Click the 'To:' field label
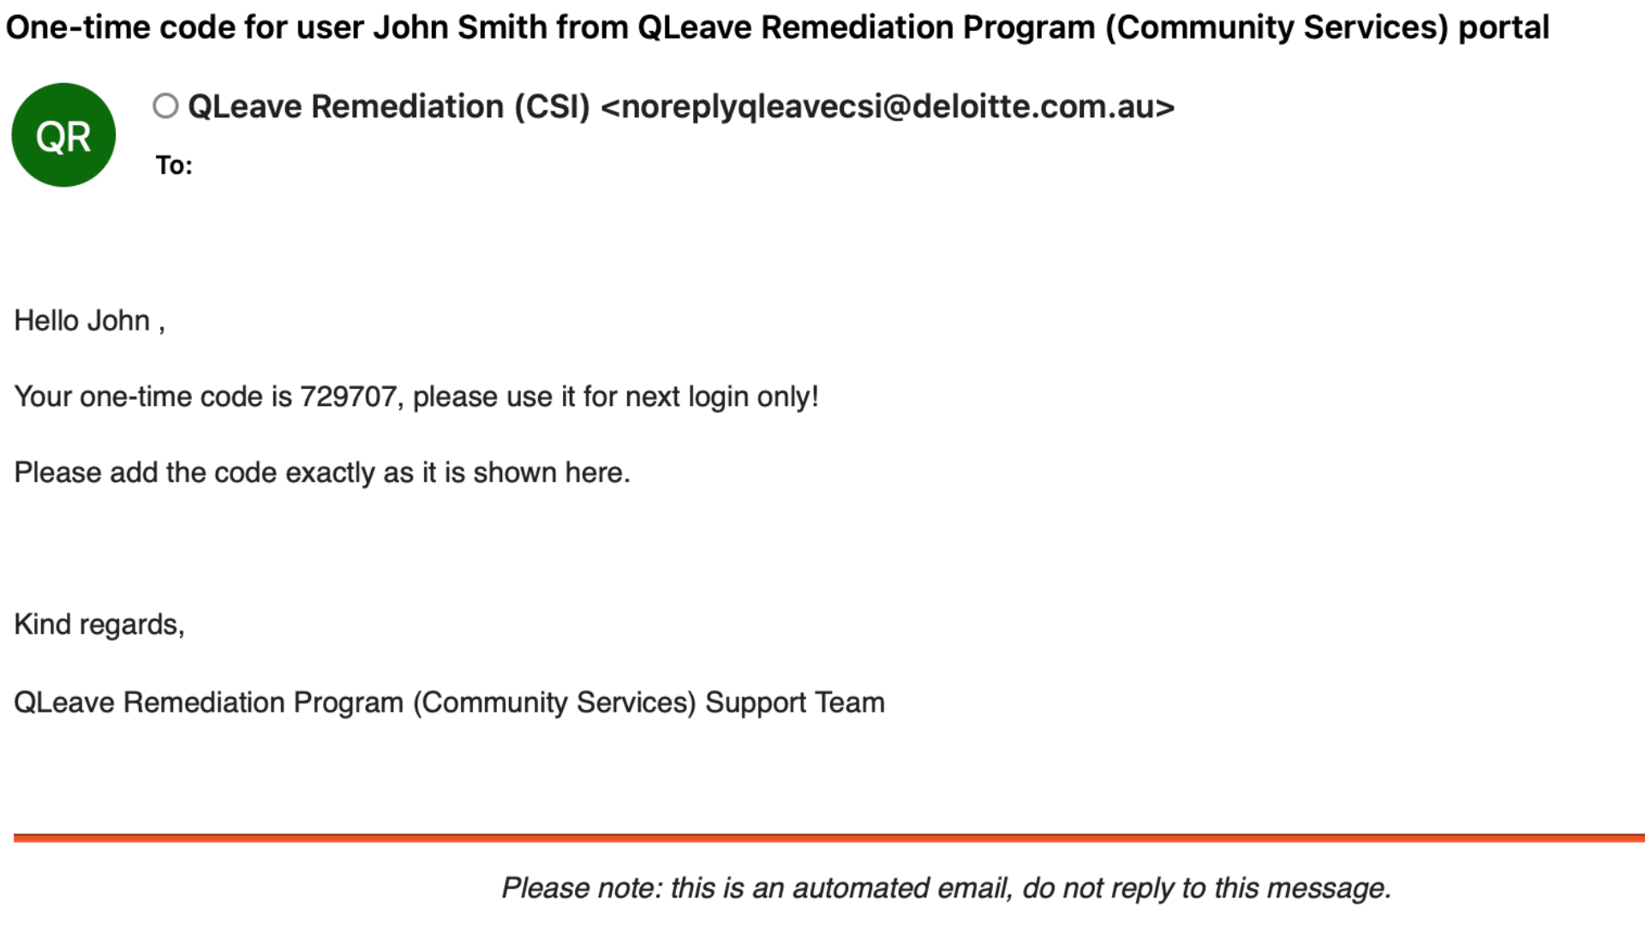 (x=173, y=165)
